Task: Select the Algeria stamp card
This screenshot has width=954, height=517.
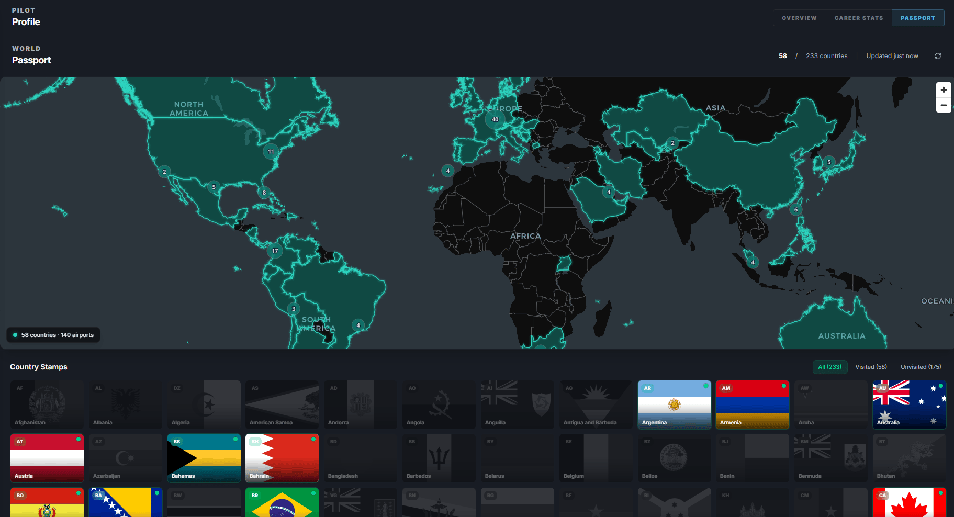Action: point(204,405)
